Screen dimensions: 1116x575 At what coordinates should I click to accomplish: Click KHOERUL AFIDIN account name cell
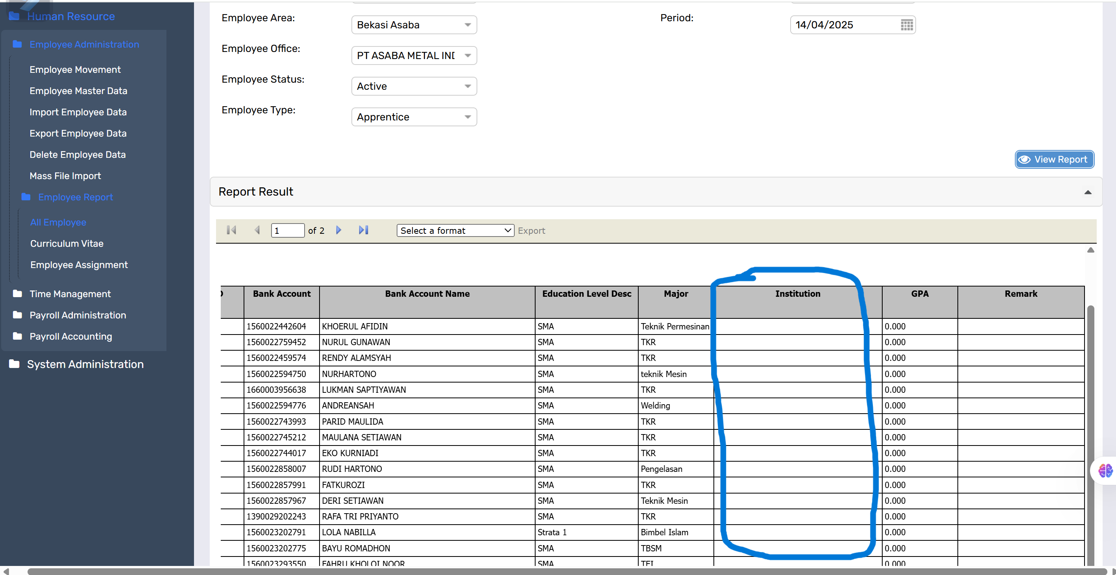(427, 326)
